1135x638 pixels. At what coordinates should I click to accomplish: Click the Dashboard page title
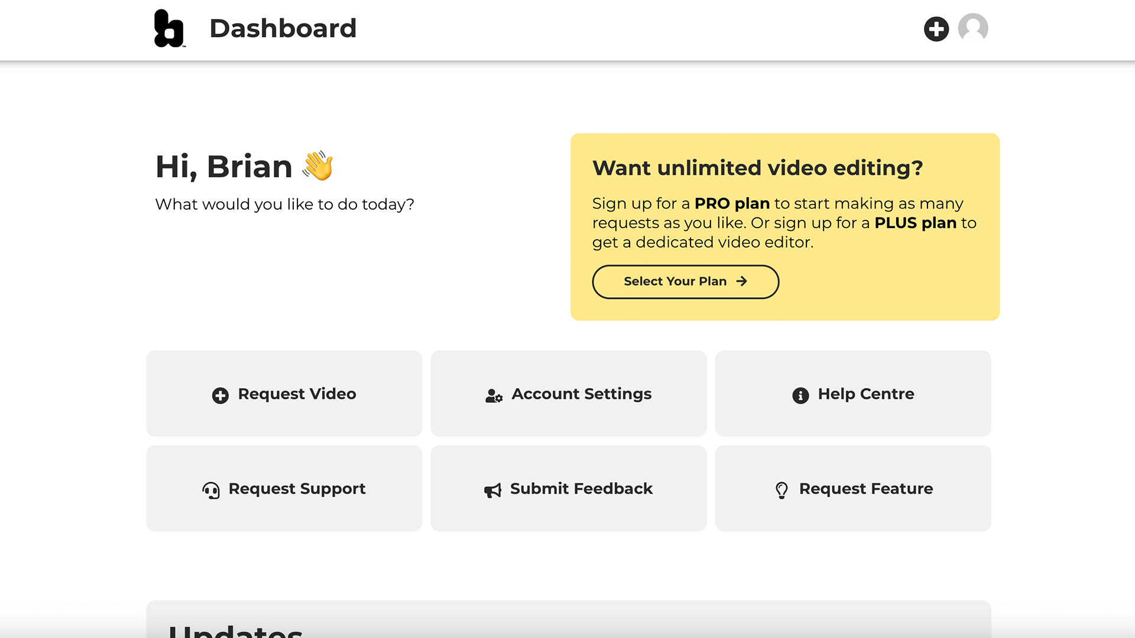(x=283, y=28)
